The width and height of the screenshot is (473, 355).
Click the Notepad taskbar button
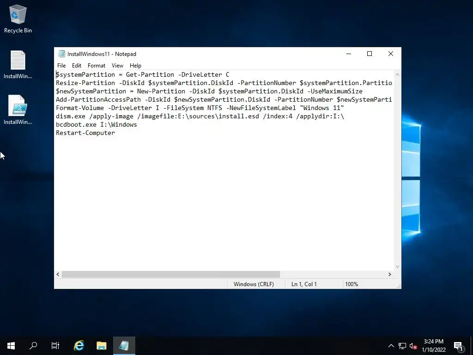click(x=124, y=346)
